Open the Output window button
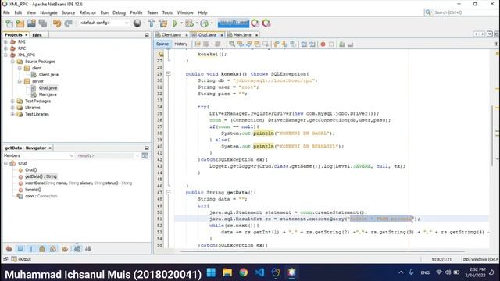Viewport: 500px width, 281px height. (x=21, y=259)
